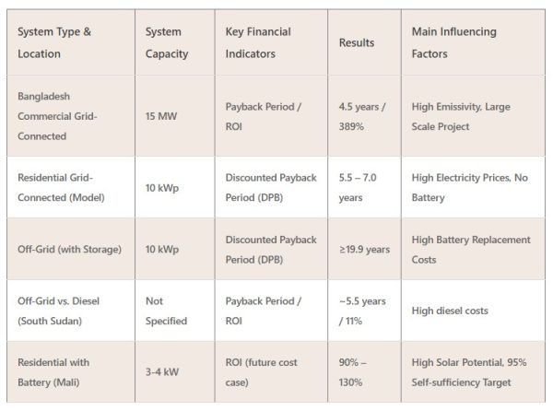Image resolution: width=553 pixels, height=411 pixels.
Task: Click "High Electricity Prices, No Battery" cell
Action: point(470,186)
